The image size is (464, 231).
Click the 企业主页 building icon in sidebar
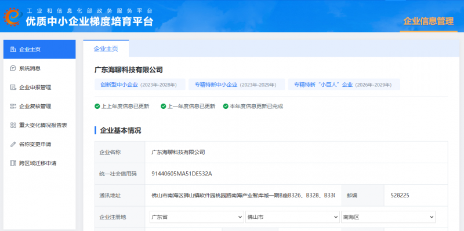[13, 49]
